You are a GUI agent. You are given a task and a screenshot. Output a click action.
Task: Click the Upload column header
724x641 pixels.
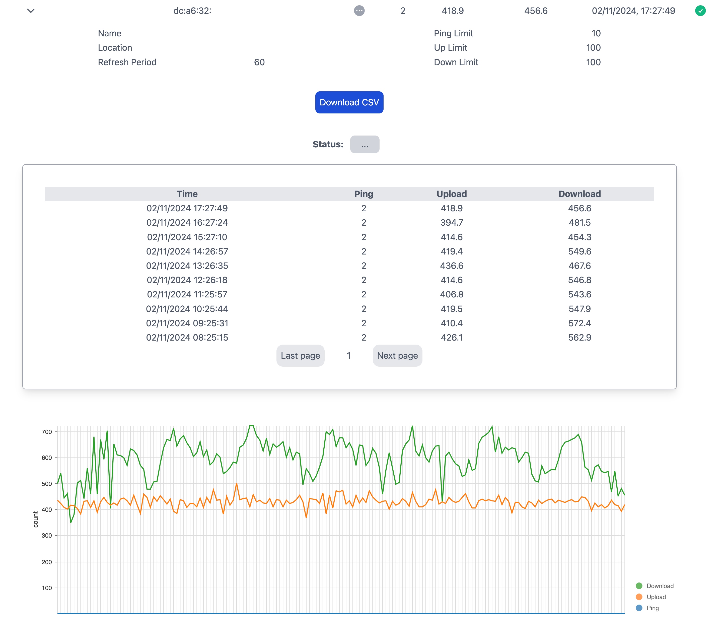click(x=452, y=194)
